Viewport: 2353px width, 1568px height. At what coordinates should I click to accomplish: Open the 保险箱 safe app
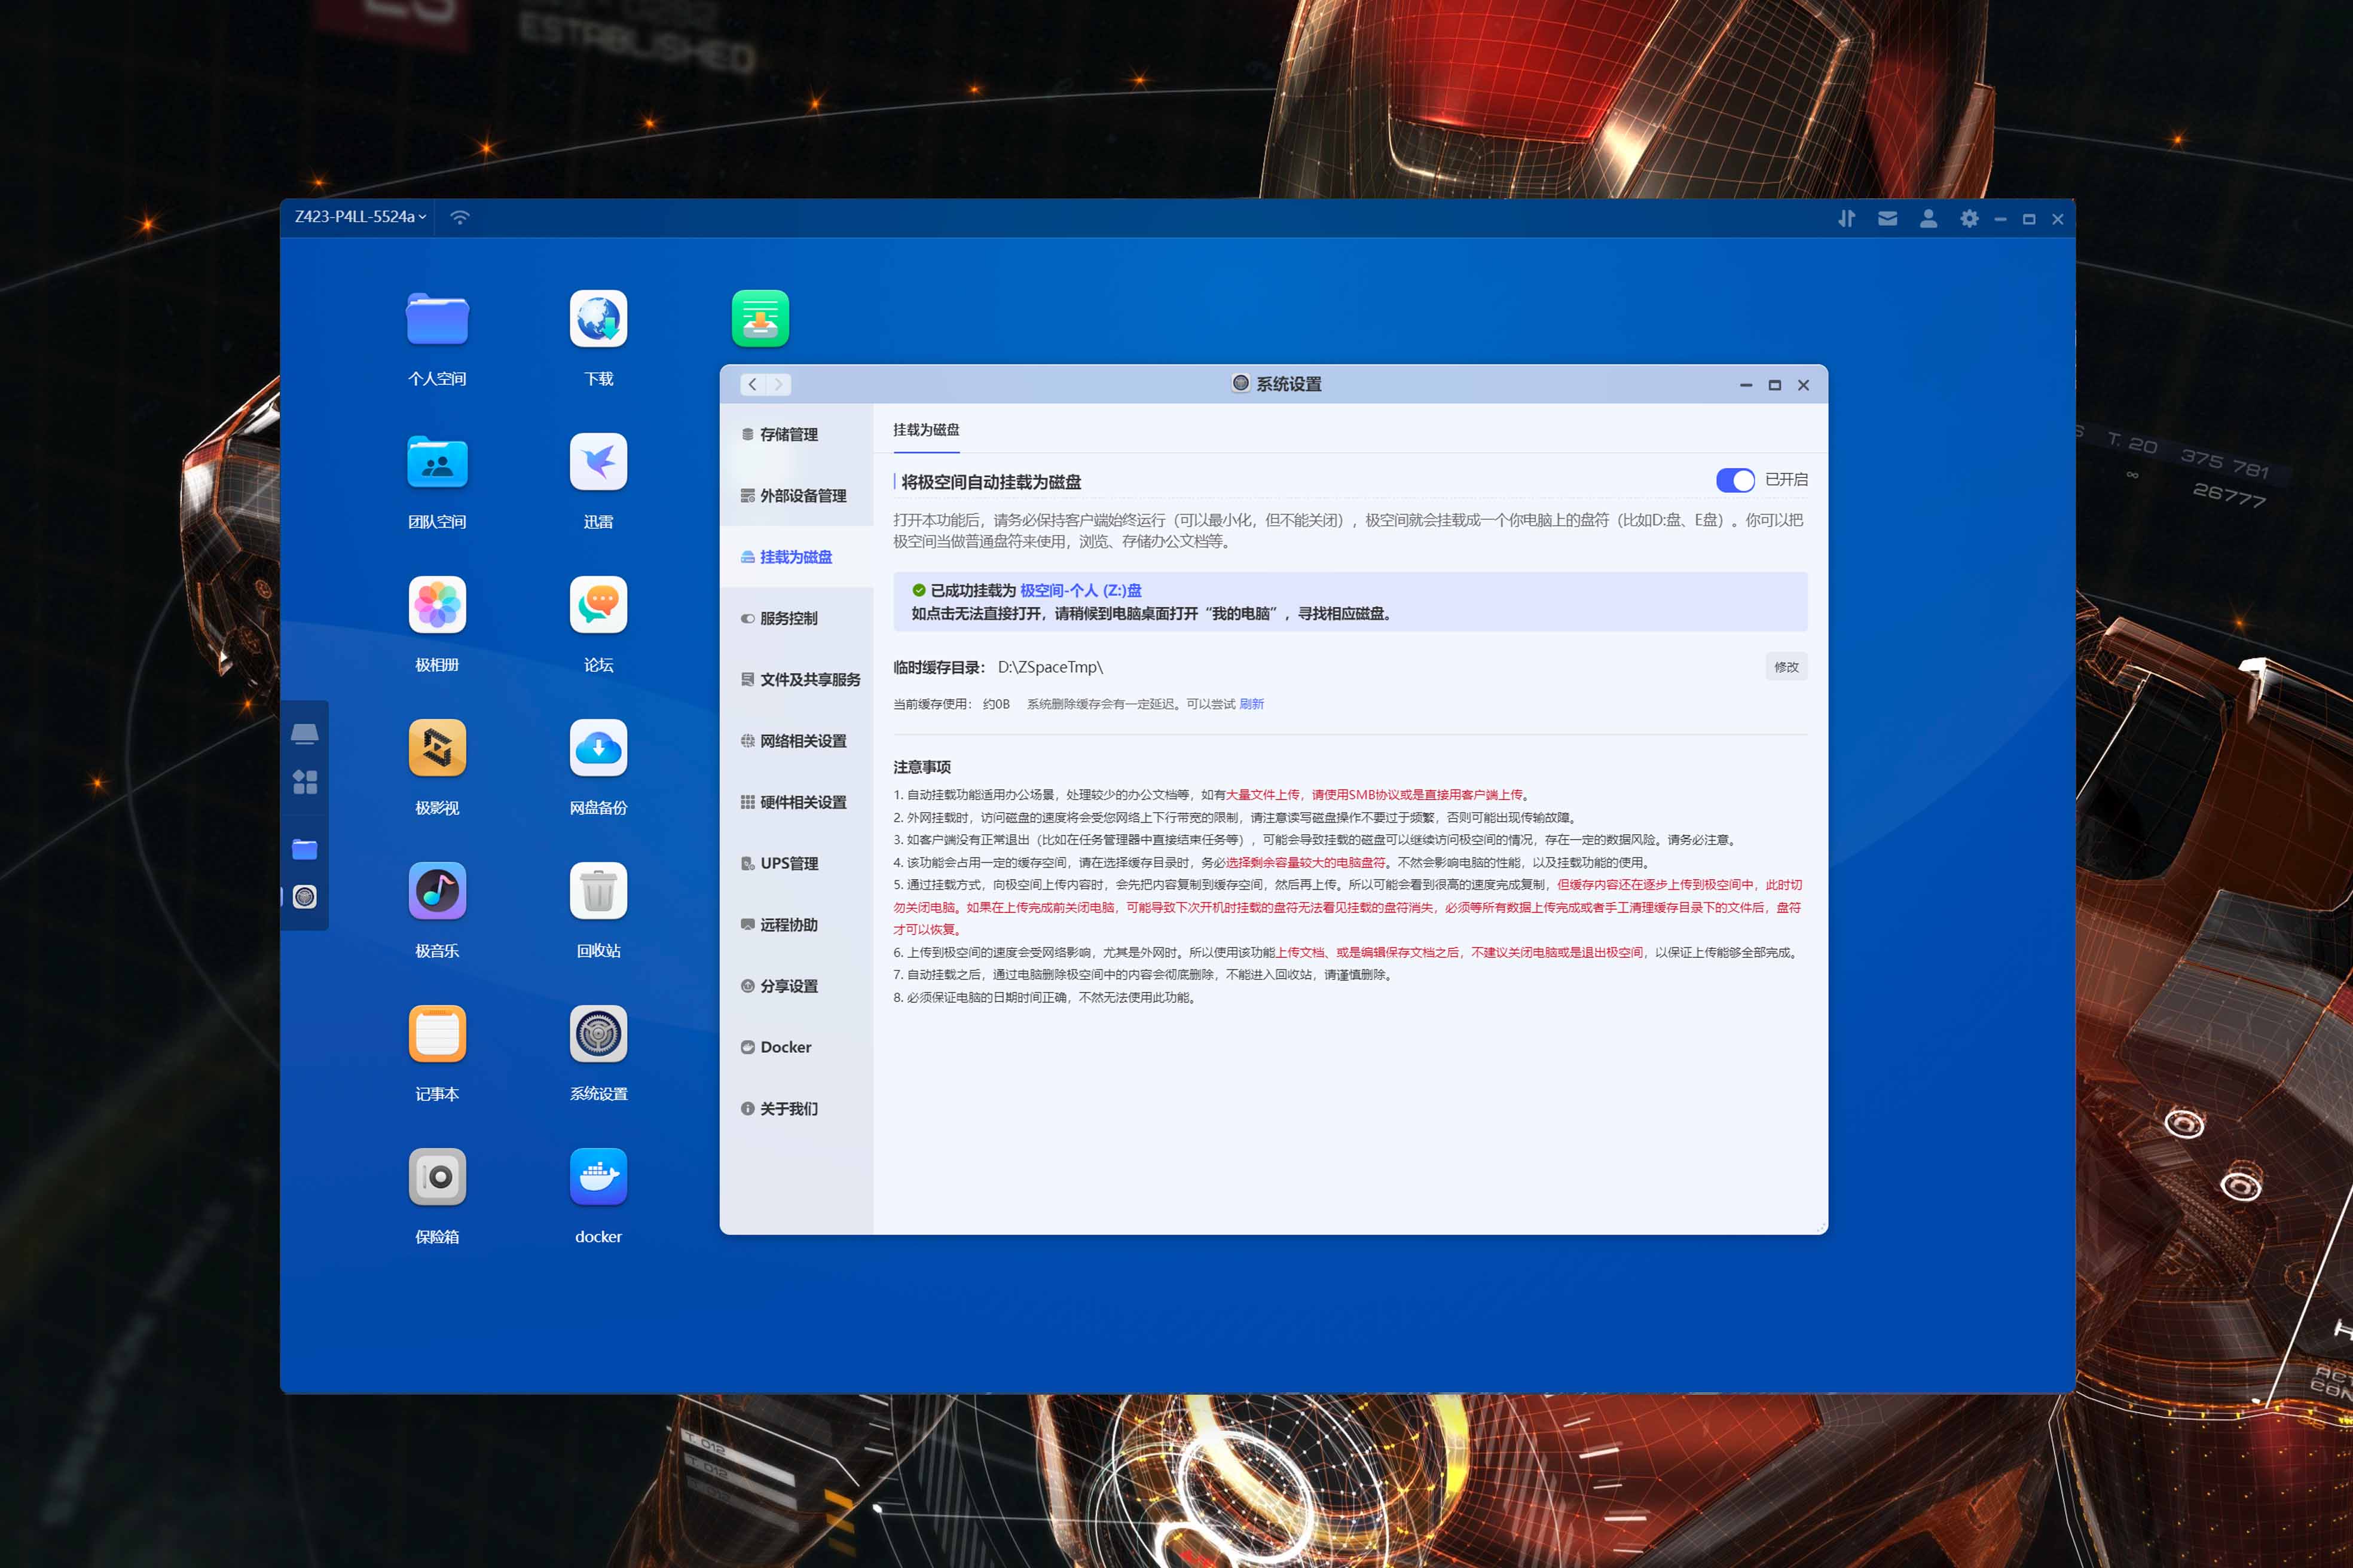pyautogui.click(x=437, y=1177)
